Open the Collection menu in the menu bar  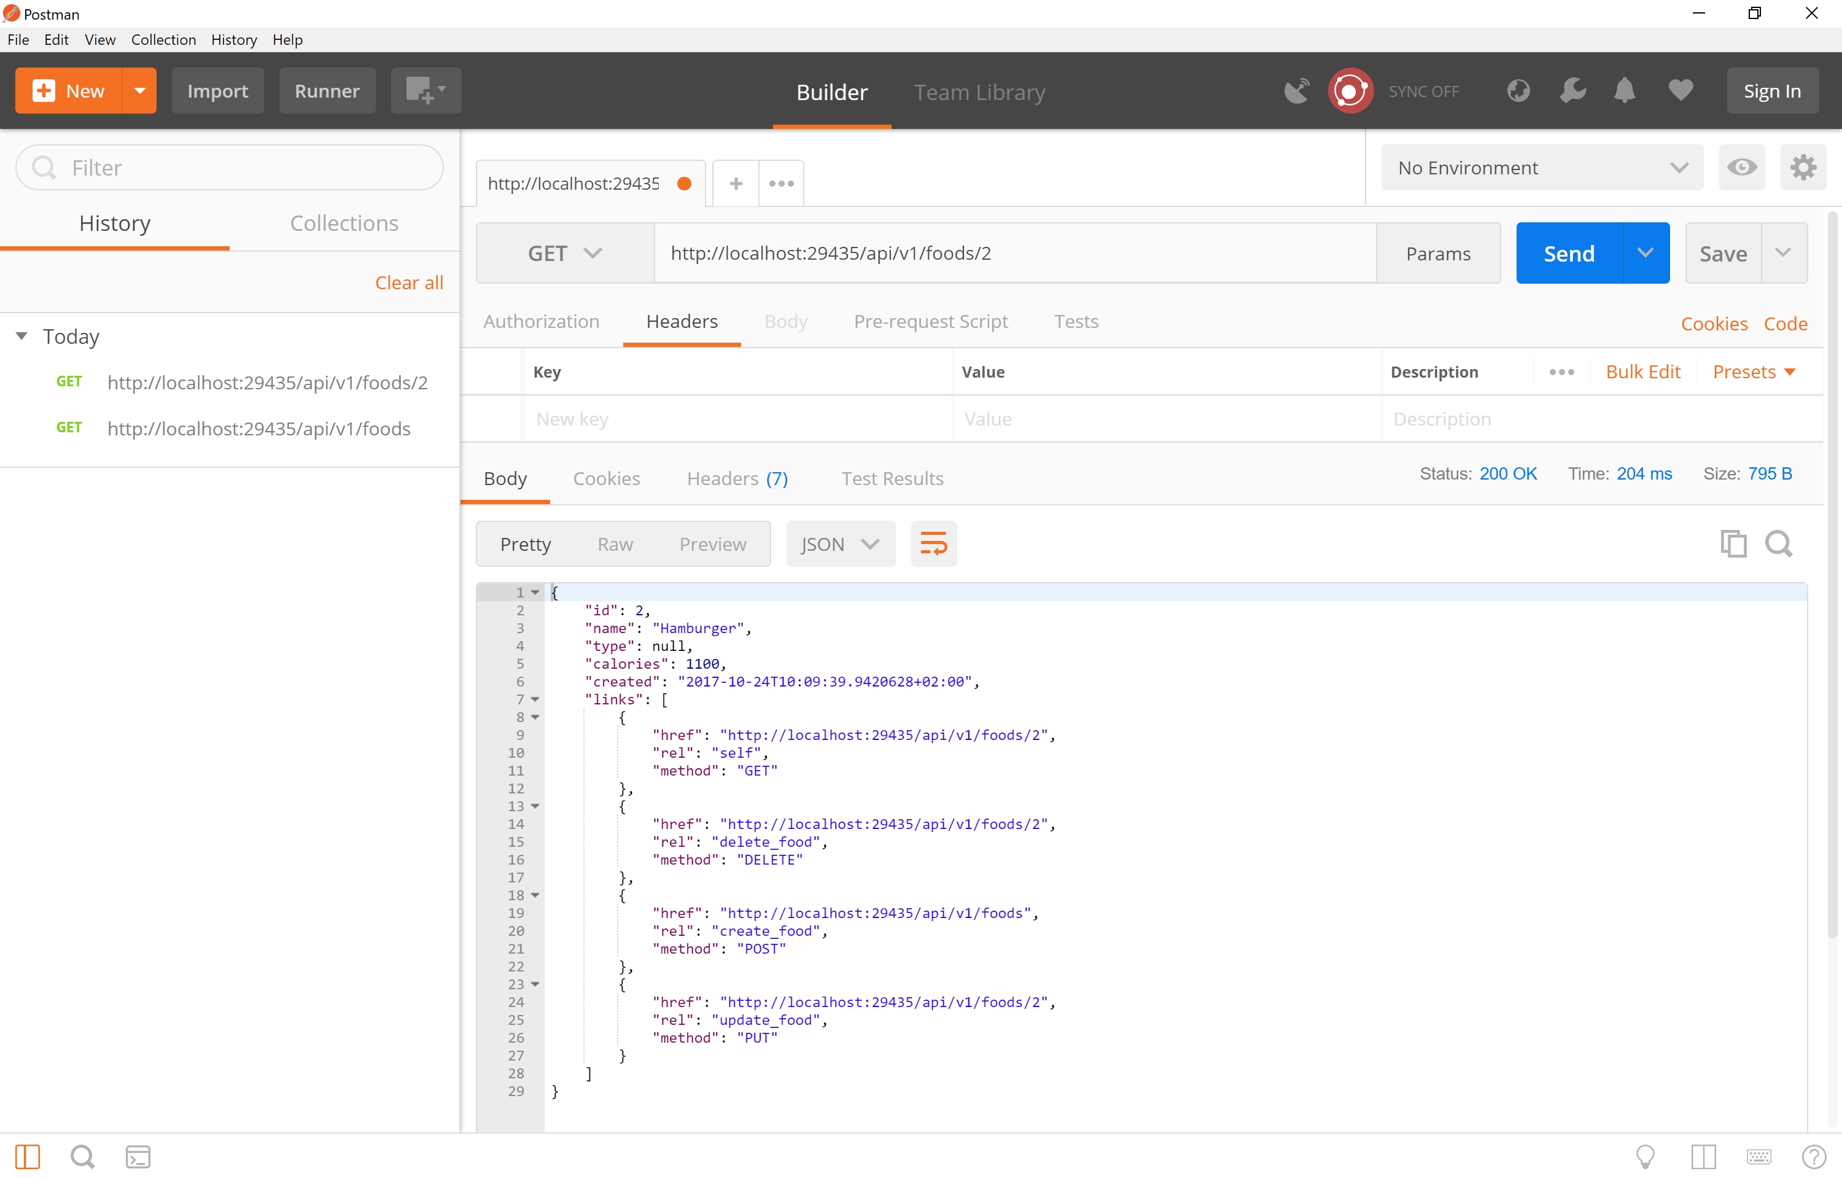coord(163,40)
